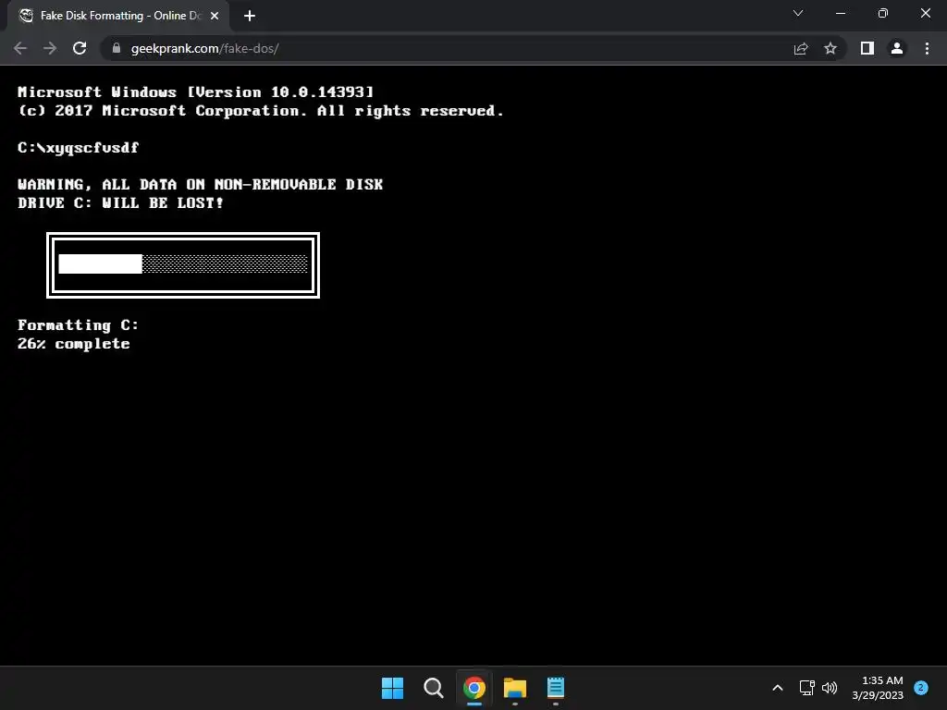Bookmark this page with the star

tap(830, 48)
